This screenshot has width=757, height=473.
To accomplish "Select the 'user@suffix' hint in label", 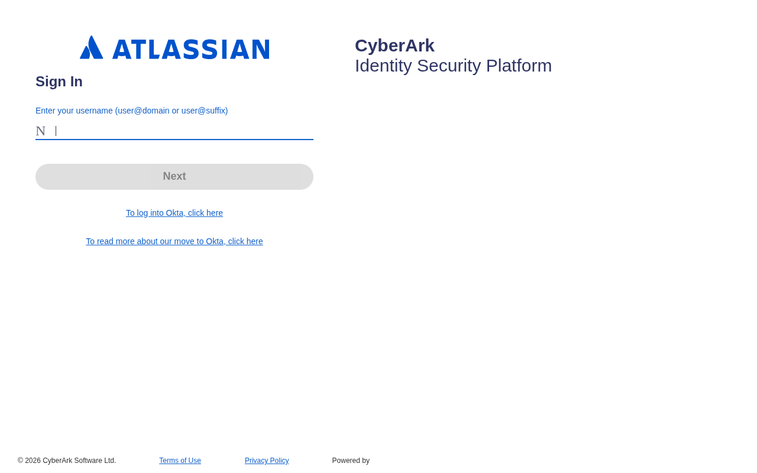I will [203, 111].
